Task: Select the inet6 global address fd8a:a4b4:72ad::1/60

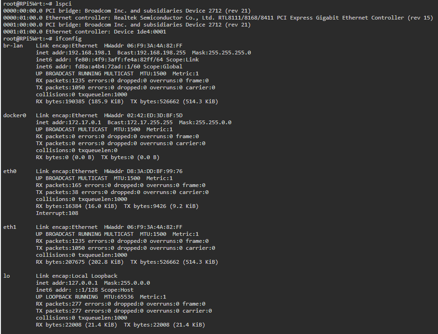Action: [x=108, y=67]
